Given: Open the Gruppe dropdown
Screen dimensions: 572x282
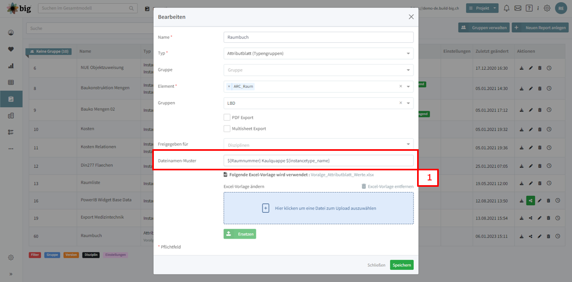Looking at the screenshot, I should click(318, 70).
